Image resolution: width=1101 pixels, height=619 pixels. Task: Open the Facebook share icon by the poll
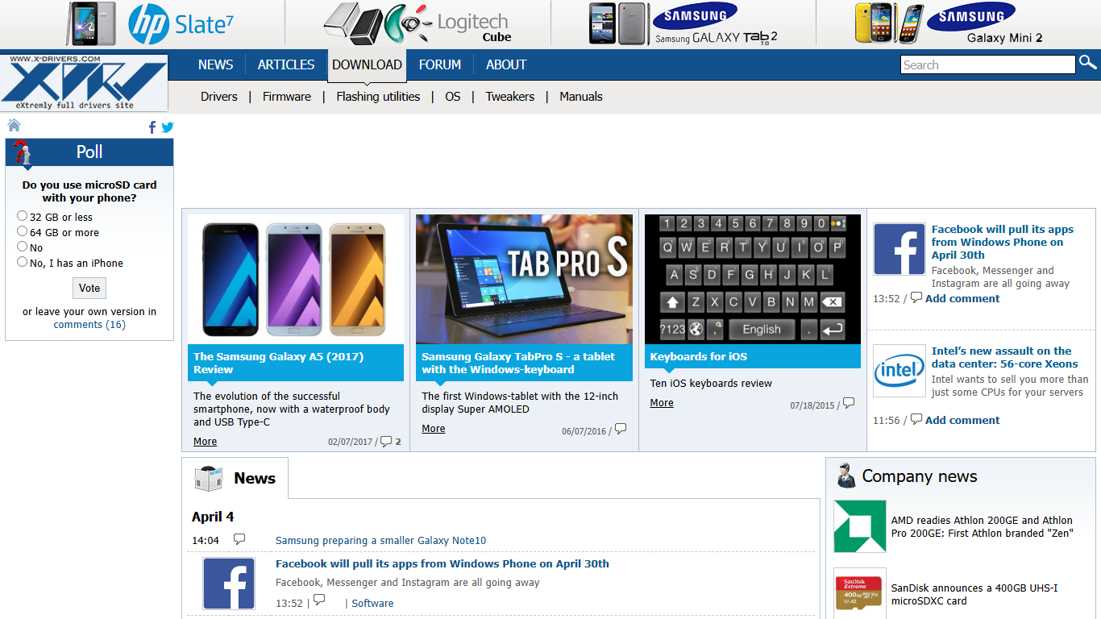click(x=152, y=127)
